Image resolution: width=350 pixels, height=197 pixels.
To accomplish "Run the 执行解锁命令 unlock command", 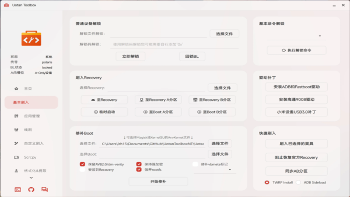I will click(296, 50).
